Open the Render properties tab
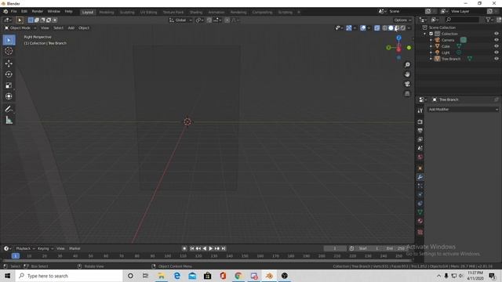Screen dimensions: 502x282 [x=420, y=122]
